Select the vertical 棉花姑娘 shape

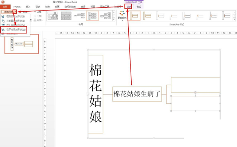[x=96, y=94]
